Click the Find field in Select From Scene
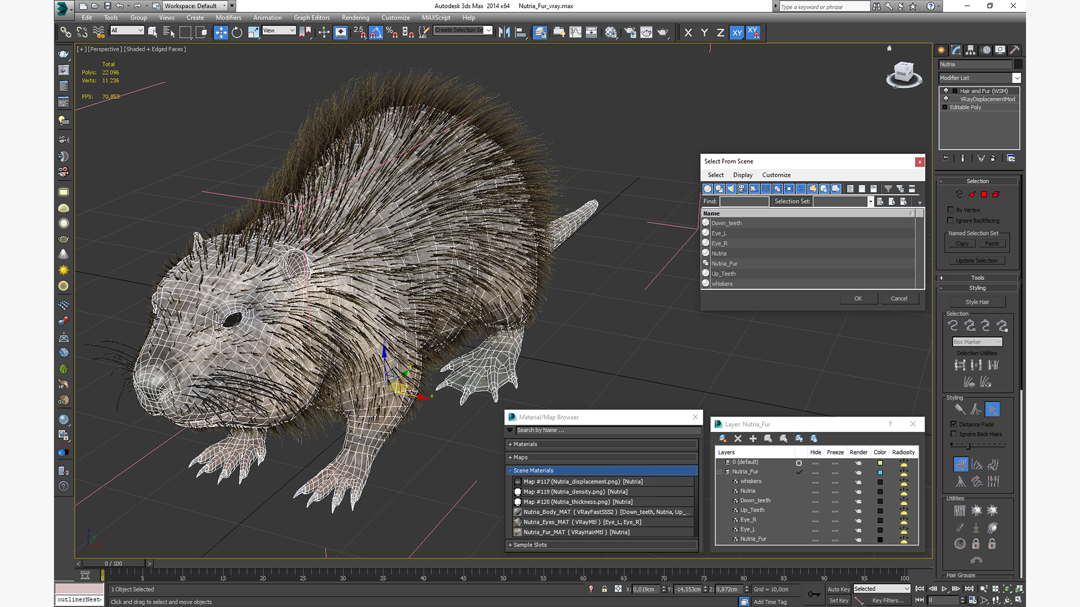Screen dimensions: 1080x607 (x=744, y=201)
